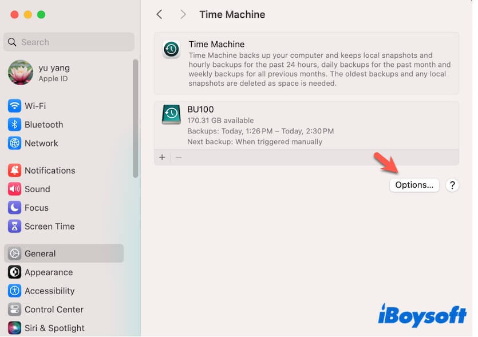Remove backup disk with minus button
Viewport: 478px width, 337px height.
(x=179, y=157)
